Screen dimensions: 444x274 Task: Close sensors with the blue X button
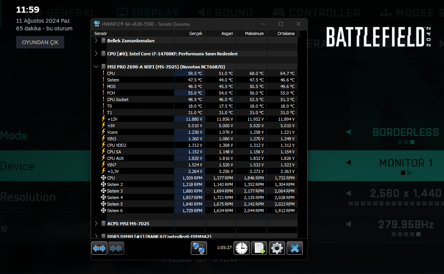[294, 248]
